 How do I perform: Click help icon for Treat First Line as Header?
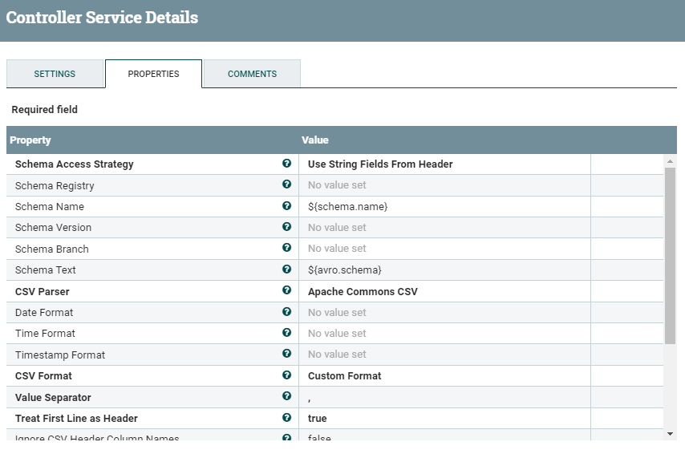(x=286, y=418)
